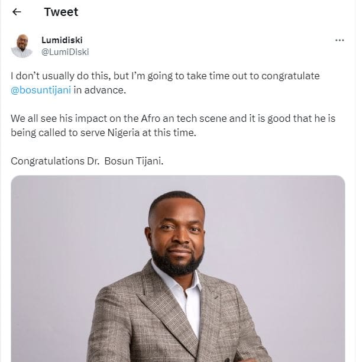
Task: Click the line starting "I don't usually do this"
Action: tap(165, 76)
